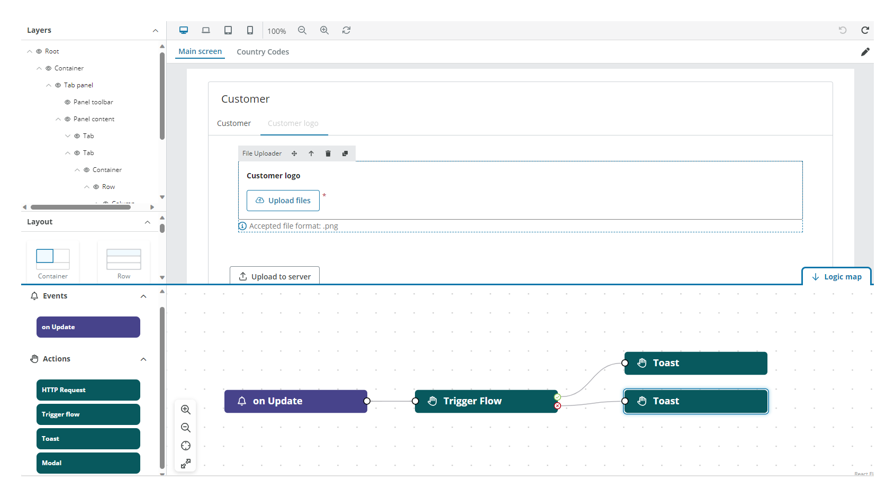Viewport: 895px width, 498px height.
Task: Refresh the canvas preview
Action: [346, 30]
